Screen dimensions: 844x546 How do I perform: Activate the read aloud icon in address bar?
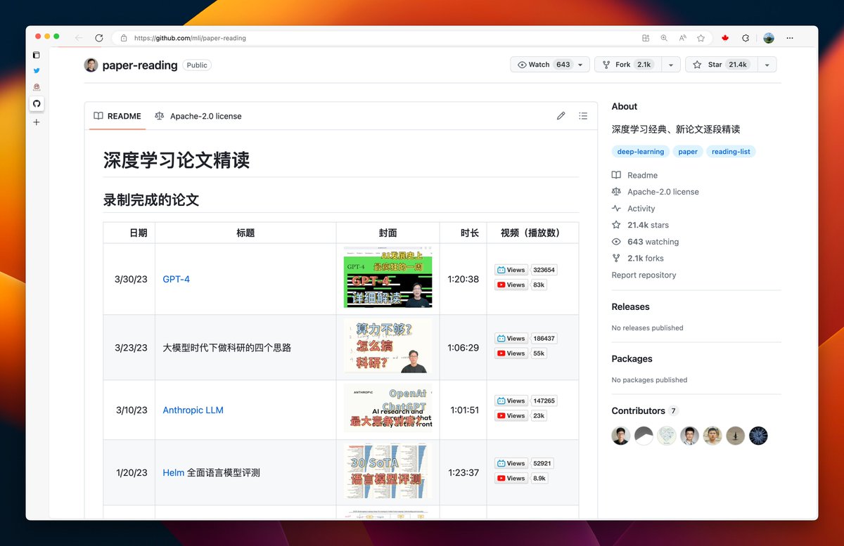682,38
